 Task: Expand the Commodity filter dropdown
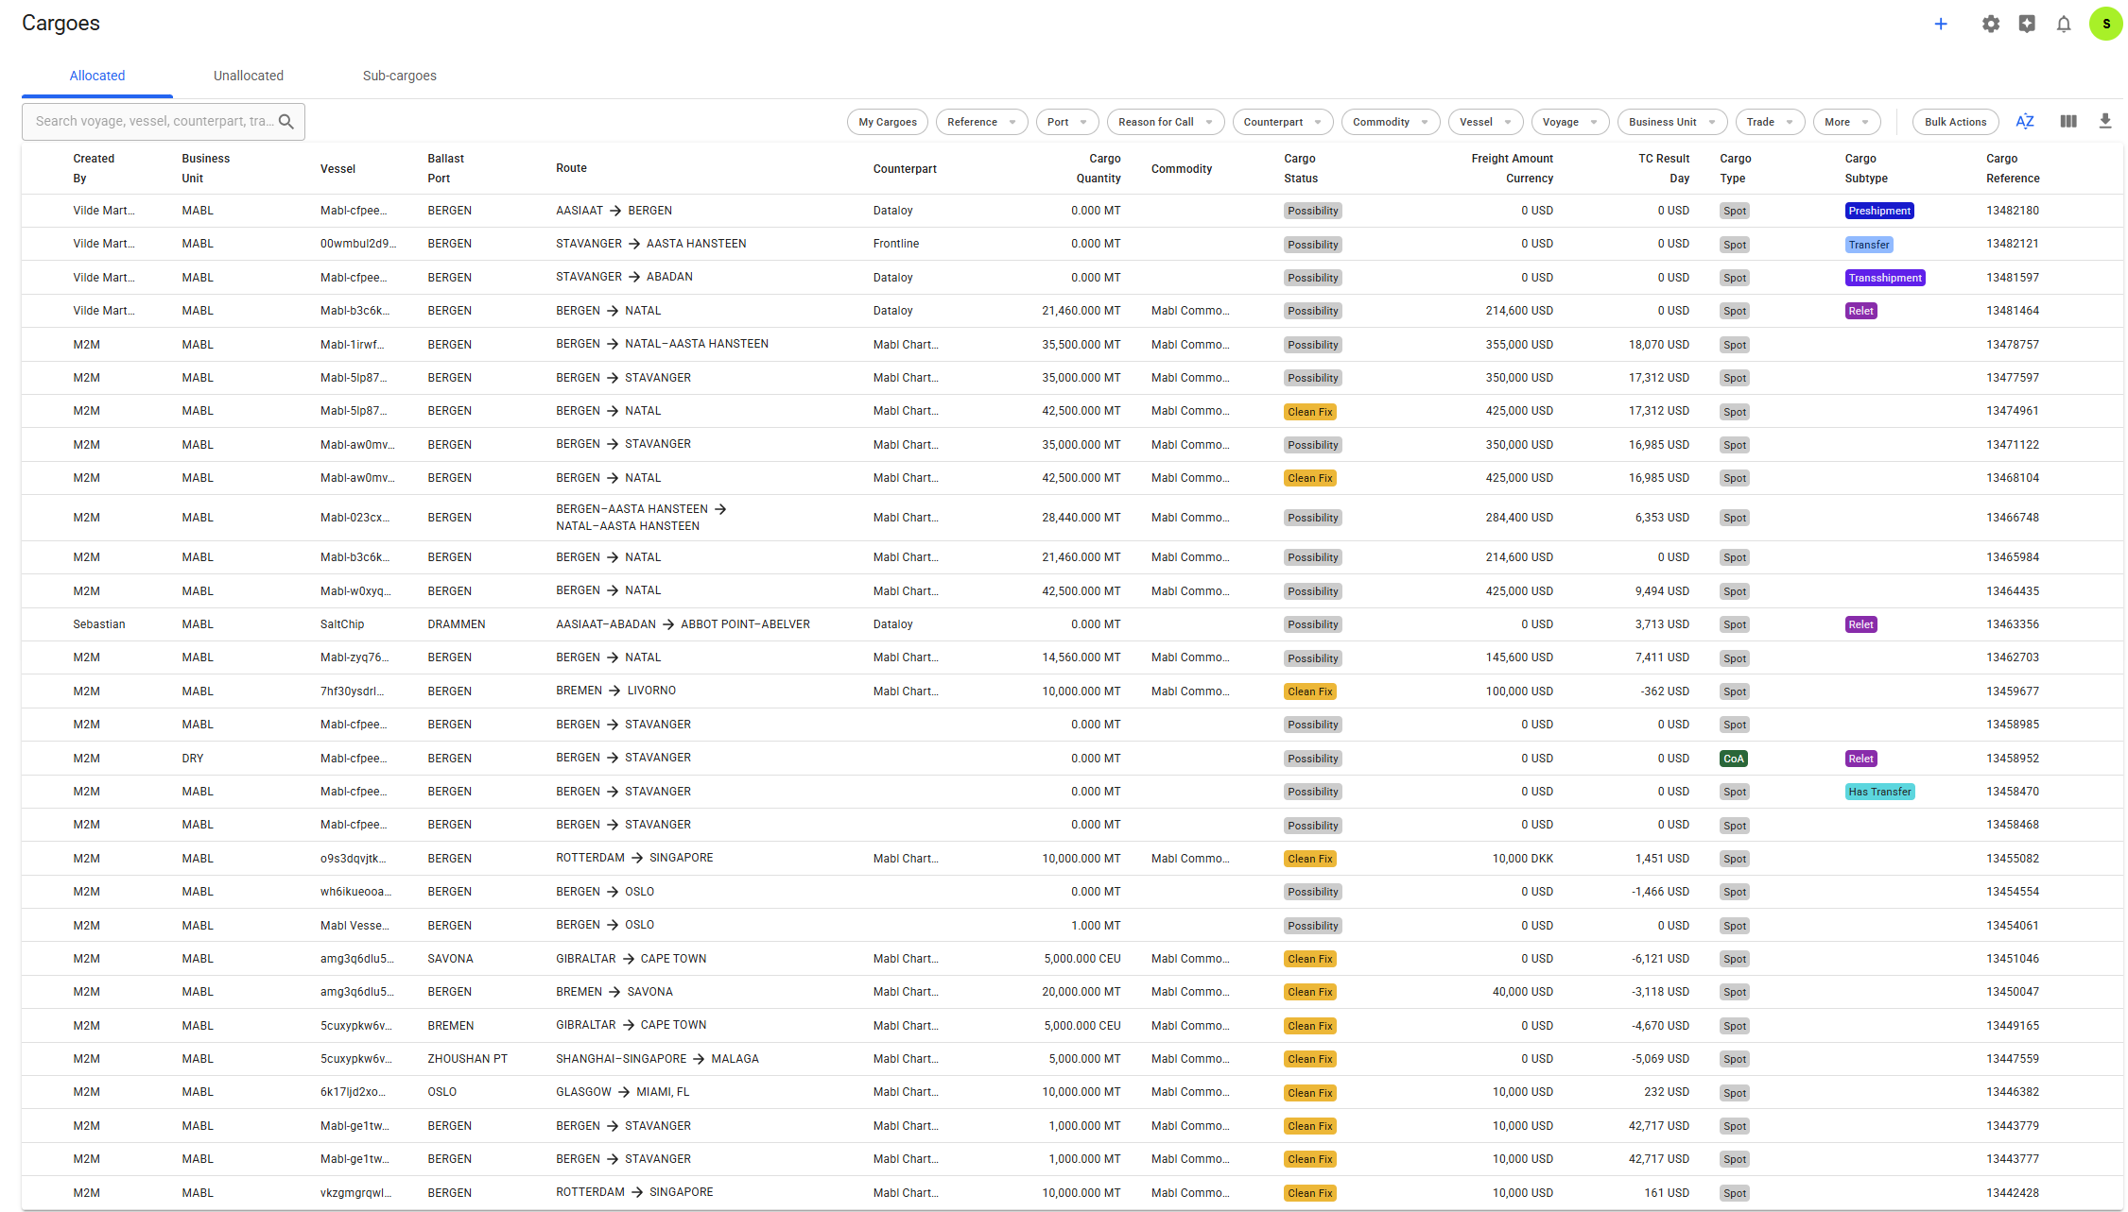1390,122
